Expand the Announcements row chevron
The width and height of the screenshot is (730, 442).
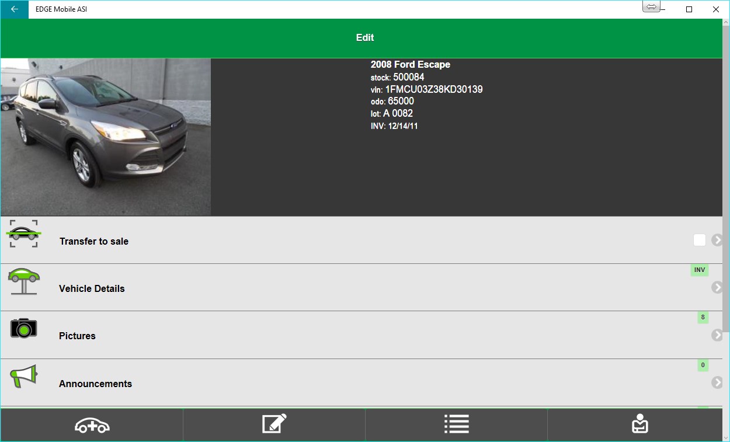(717, 382)
